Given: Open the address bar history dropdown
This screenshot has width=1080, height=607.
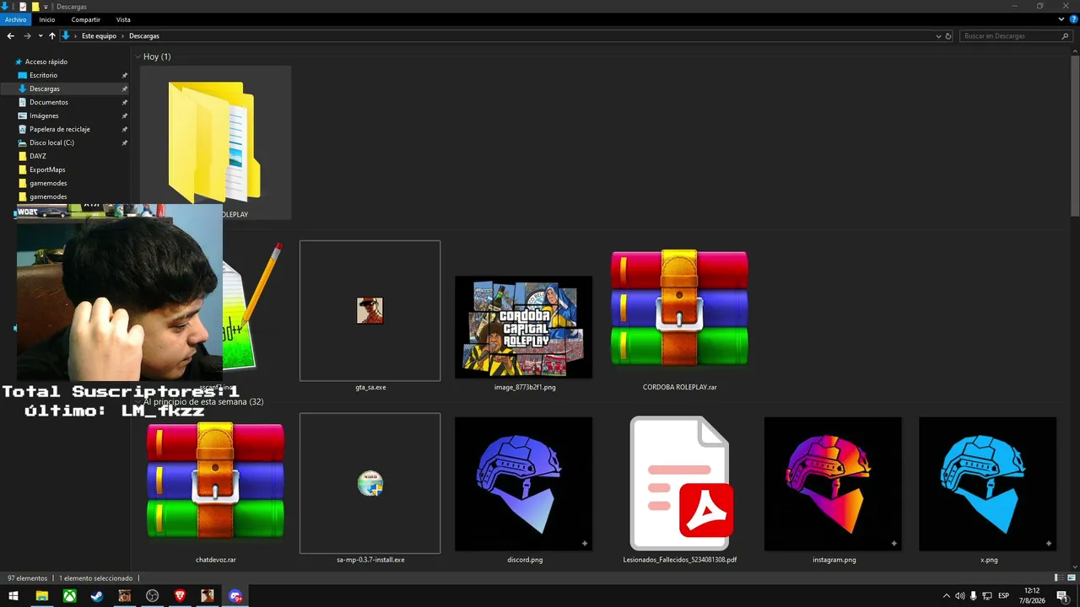Looking at the screenshot, I should pyautogui.click(x=938, y=36).
